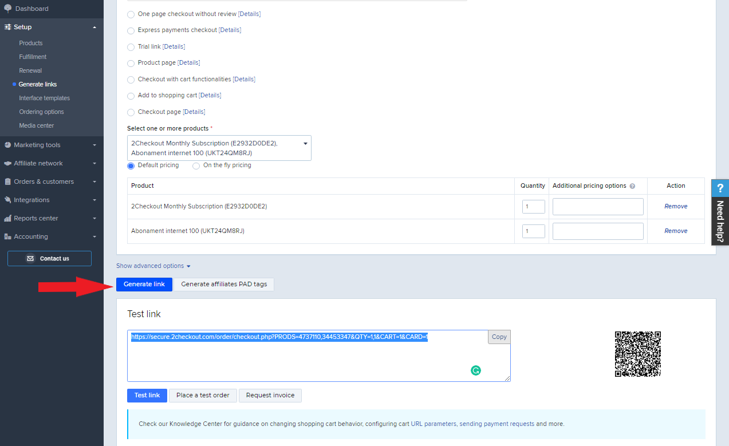The height and width of the screenshot is (446, 729).
Task: Expand the Marketing tools menu
Action: pos(94,145)
